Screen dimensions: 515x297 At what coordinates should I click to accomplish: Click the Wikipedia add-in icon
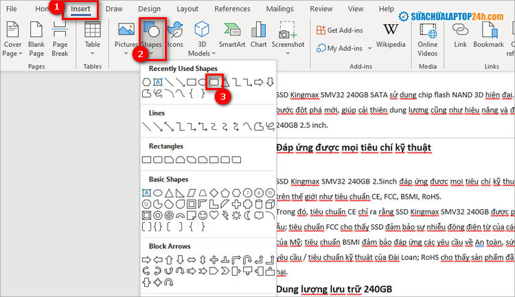(390, 36)
